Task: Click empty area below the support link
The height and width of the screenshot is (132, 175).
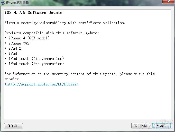Action: [x=87, y=102]
